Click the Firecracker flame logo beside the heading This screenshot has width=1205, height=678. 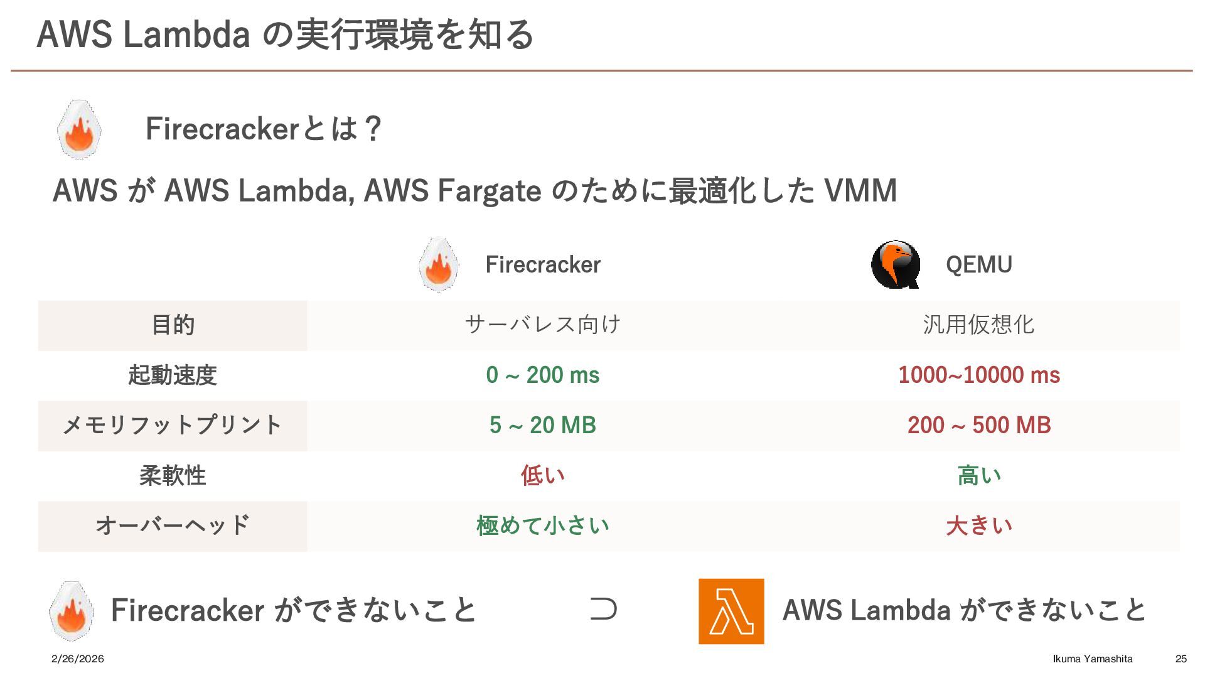click(79, 129)
